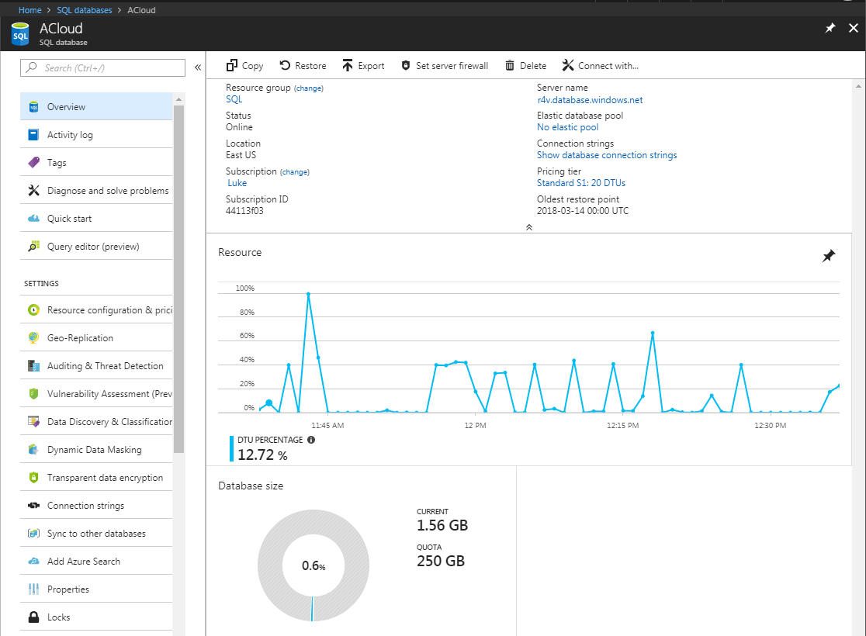Click the Locks padlock icon

33,617
